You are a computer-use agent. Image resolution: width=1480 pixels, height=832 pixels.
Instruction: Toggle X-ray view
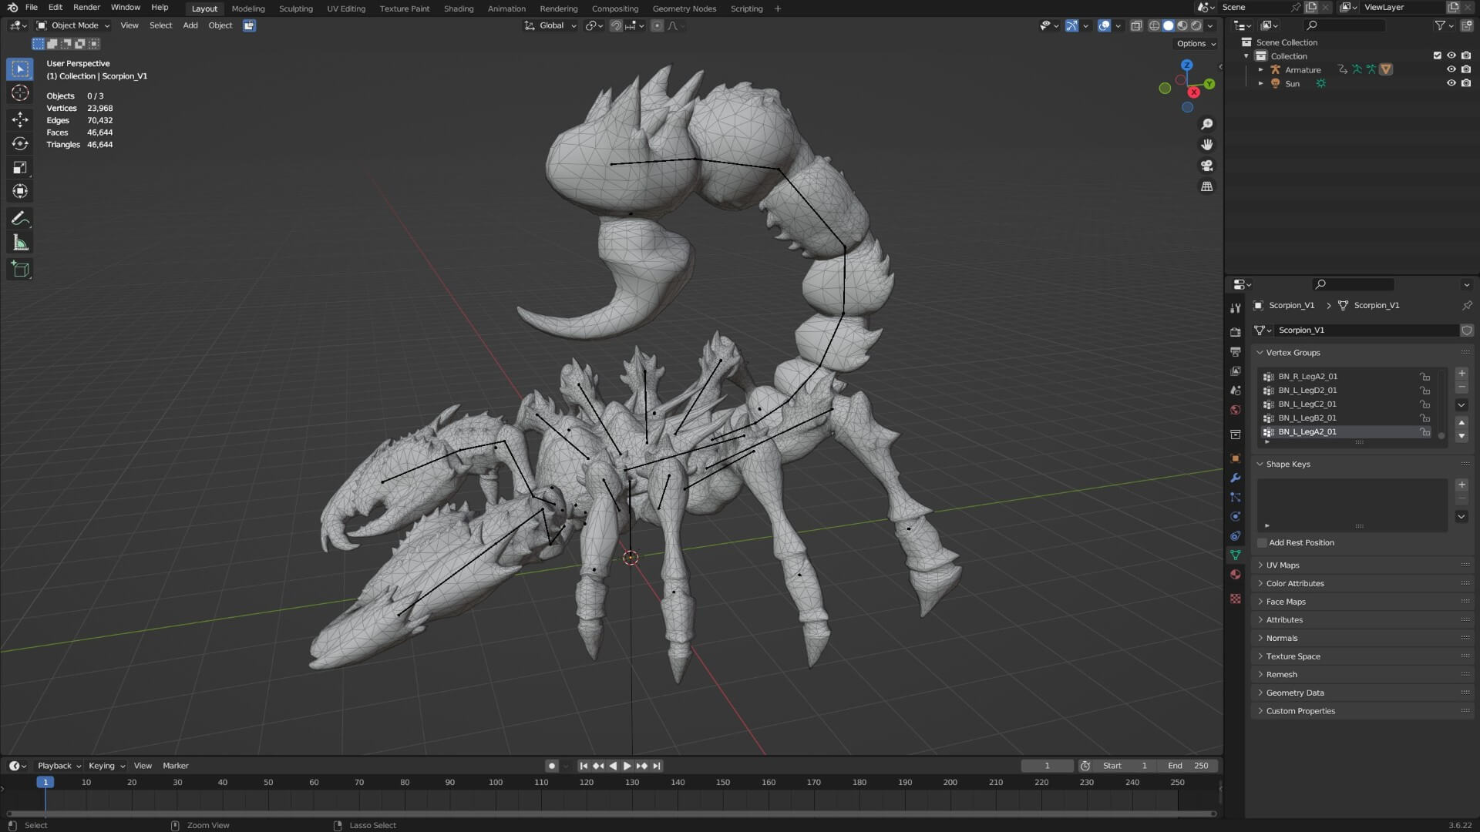pyautogui.click(x=1136, y=25)
